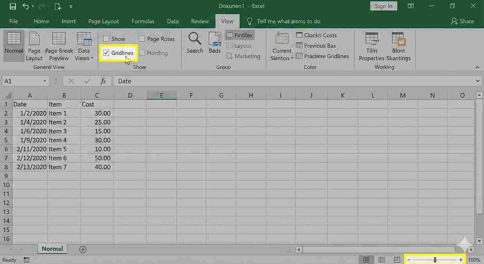484x264 pixels.
Task: Click the Search magnifier icon
Action: click(x=195, y=39)
